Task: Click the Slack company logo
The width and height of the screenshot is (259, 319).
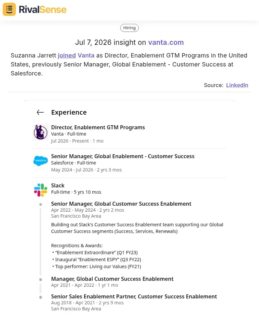Action: coord(41,190)
